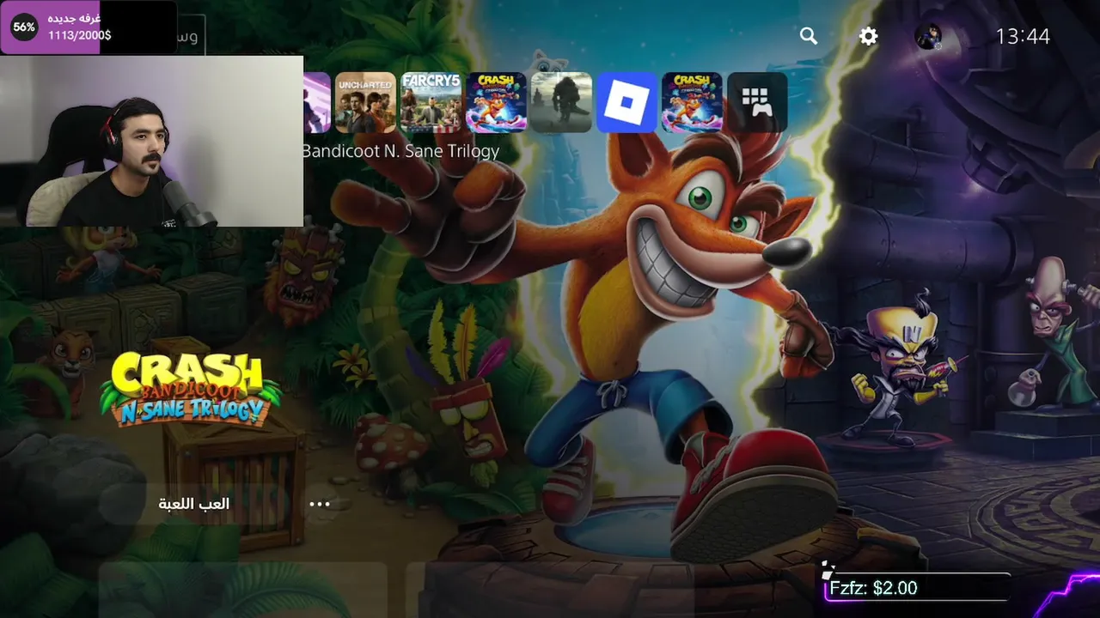Click the العب اللعبة play button
1100x618 pixels.
[194, 504]
